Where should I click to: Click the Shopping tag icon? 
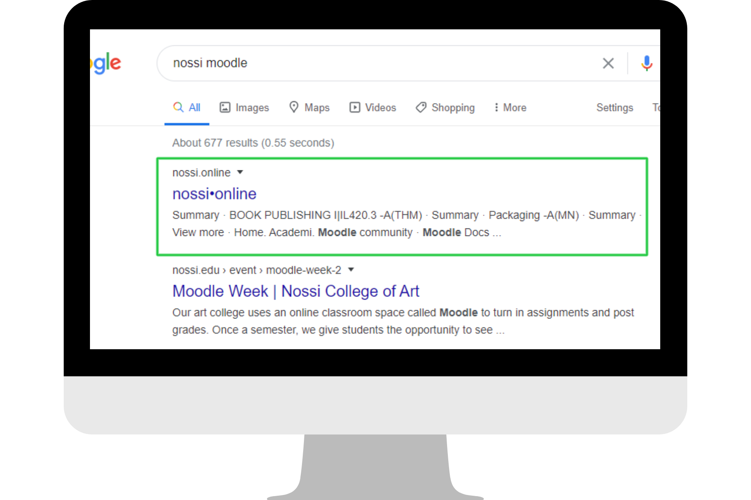point(421,107)
